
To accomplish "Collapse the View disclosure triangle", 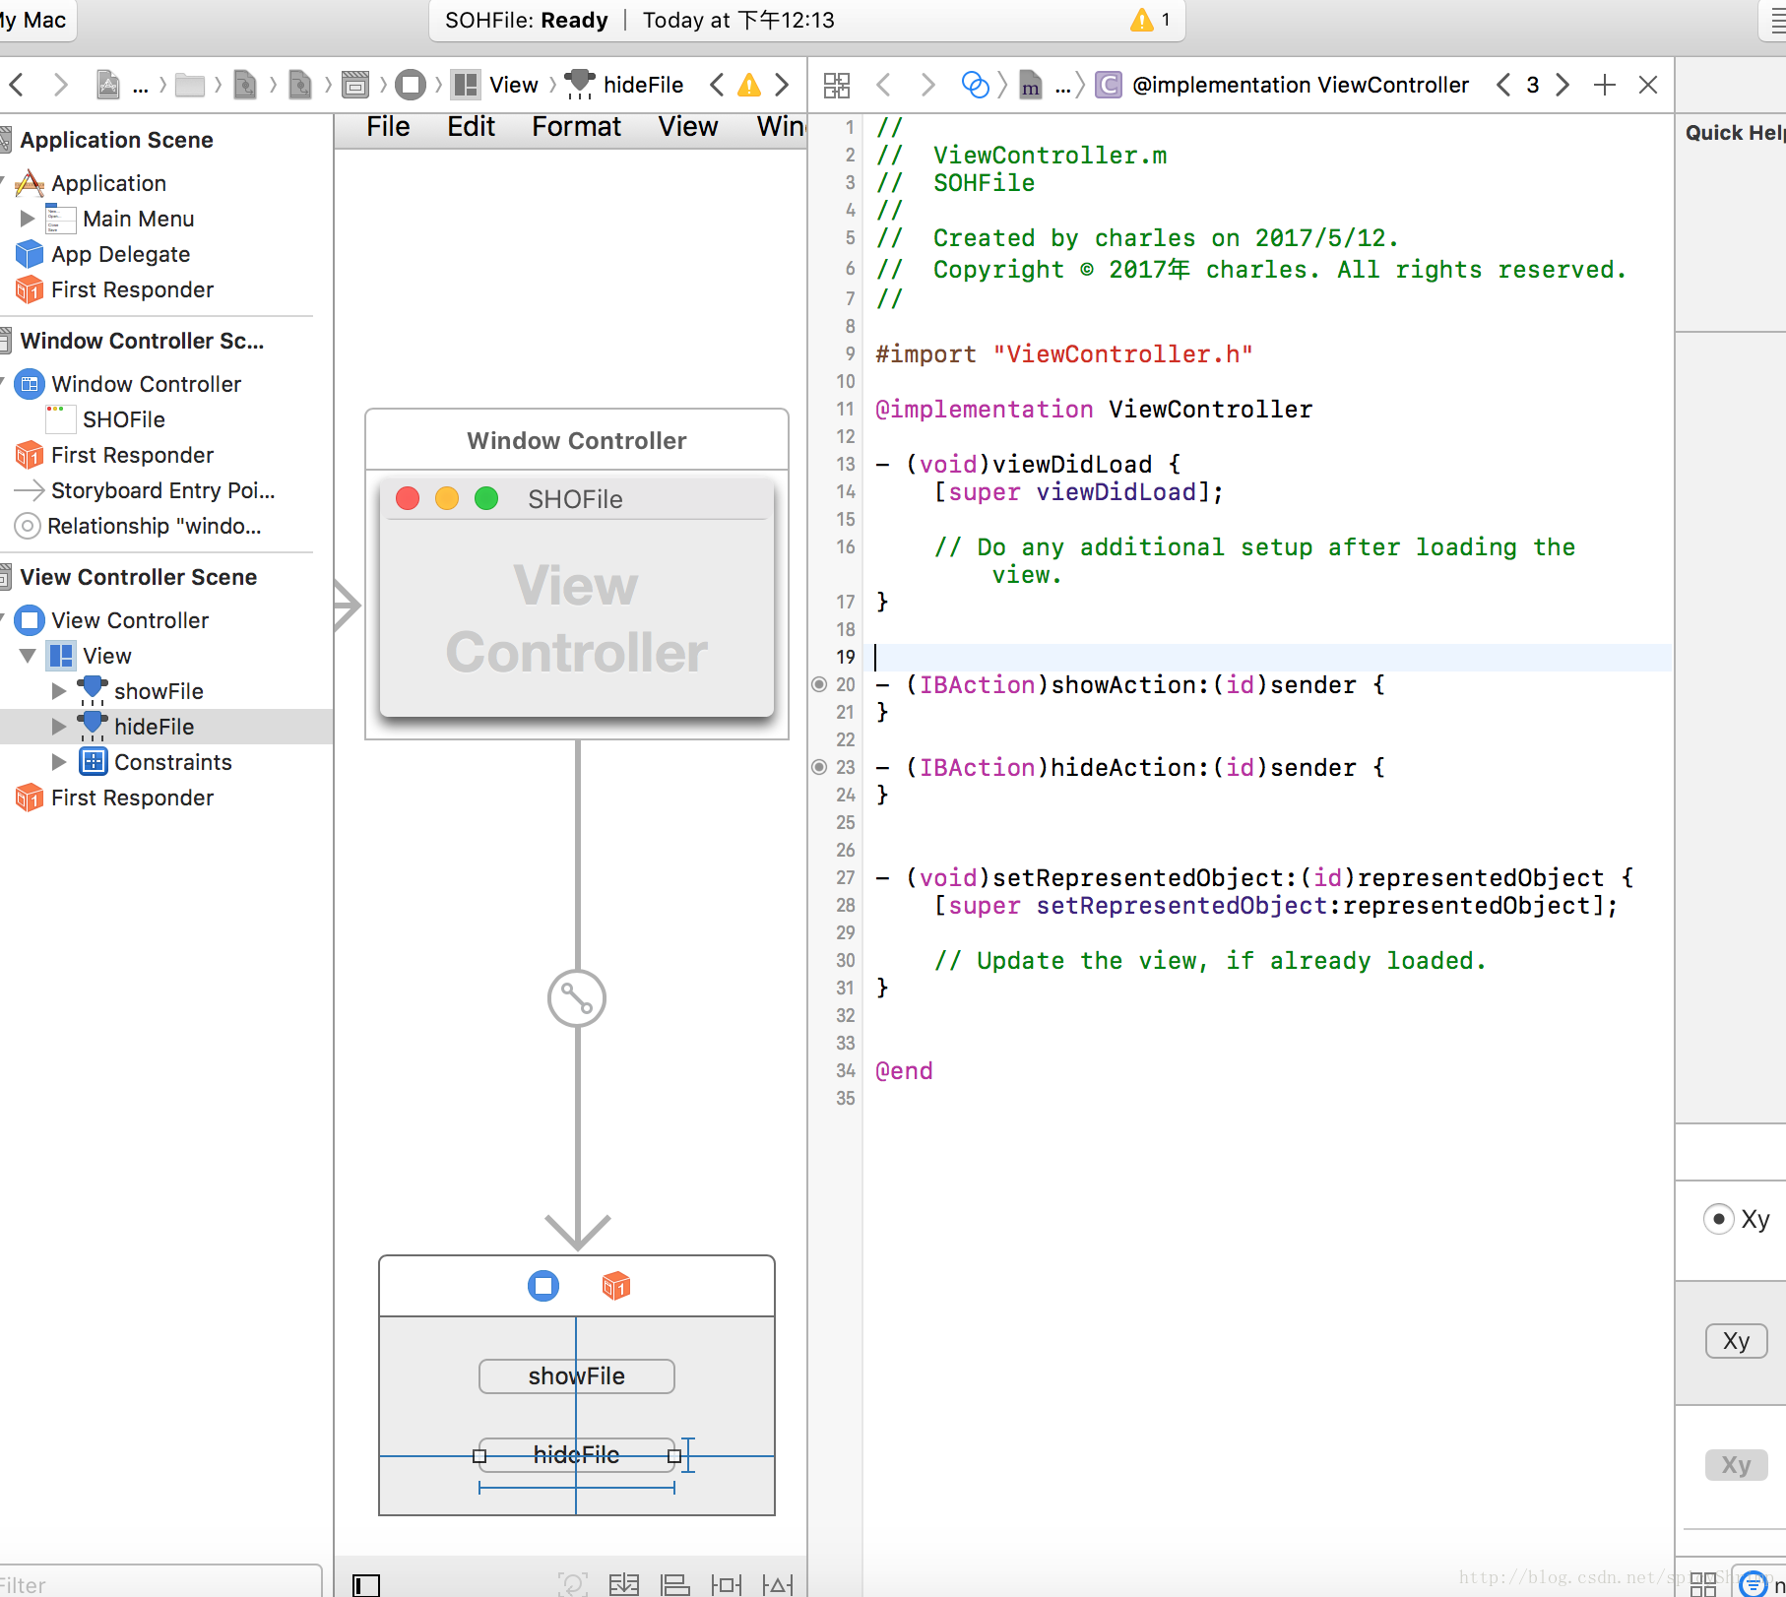I will (x=28, y=656).
